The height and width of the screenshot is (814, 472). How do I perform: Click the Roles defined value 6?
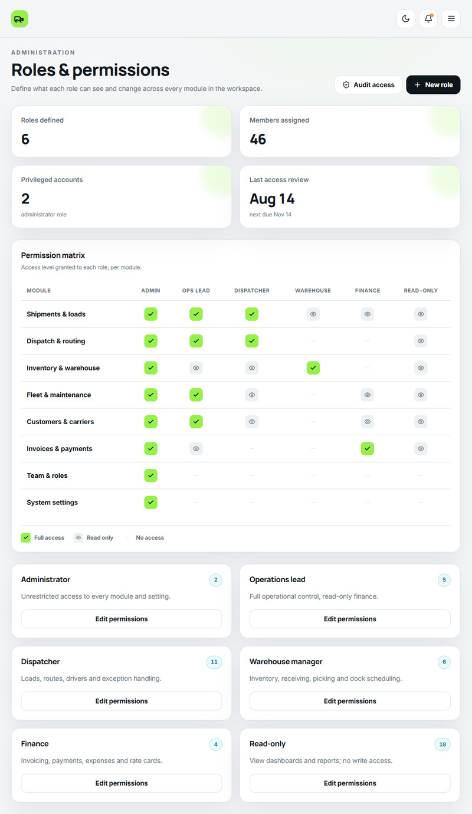click(25, 139)
